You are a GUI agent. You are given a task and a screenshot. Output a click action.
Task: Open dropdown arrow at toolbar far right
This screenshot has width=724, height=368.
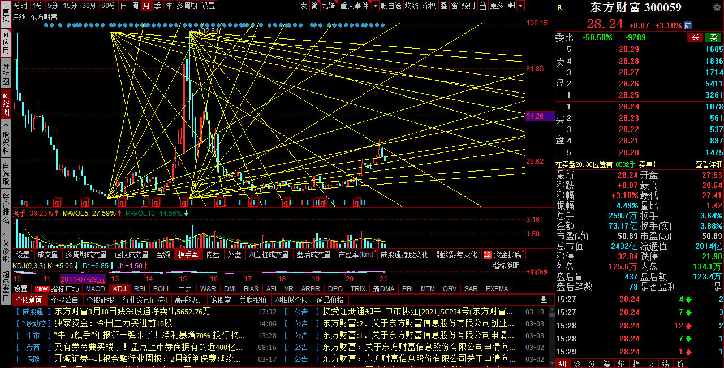(x=520, y=6)
